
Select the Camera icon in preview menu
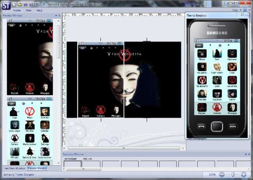14,140
